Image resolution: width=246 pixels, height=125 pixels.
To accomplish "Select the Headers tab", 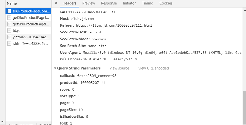I will [x=69, y=3].
